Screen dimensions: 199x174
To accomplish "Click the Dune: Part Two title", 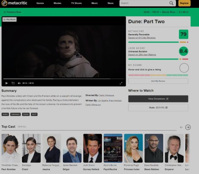I will (x=146, y=21).
